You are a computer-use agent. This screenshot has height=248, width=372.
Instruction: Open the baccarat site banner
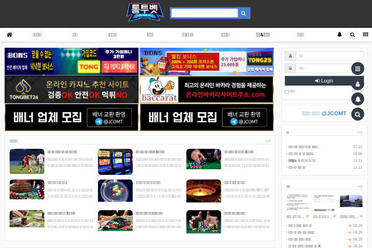[x=206, y=89]
